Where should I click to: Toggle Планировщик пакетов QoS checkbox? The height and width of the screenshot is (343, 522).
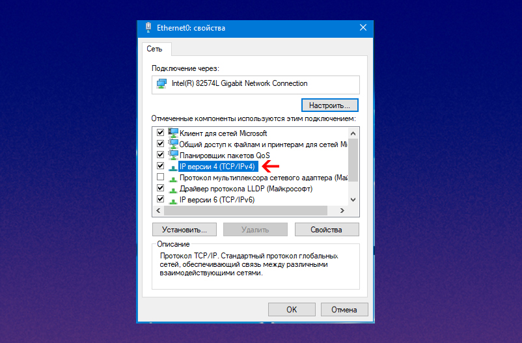click(161, 154)
